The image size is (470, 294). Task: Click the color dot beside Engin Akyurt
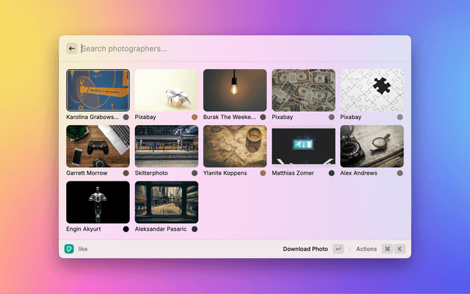pyautogui.click(x=126, y=229)
